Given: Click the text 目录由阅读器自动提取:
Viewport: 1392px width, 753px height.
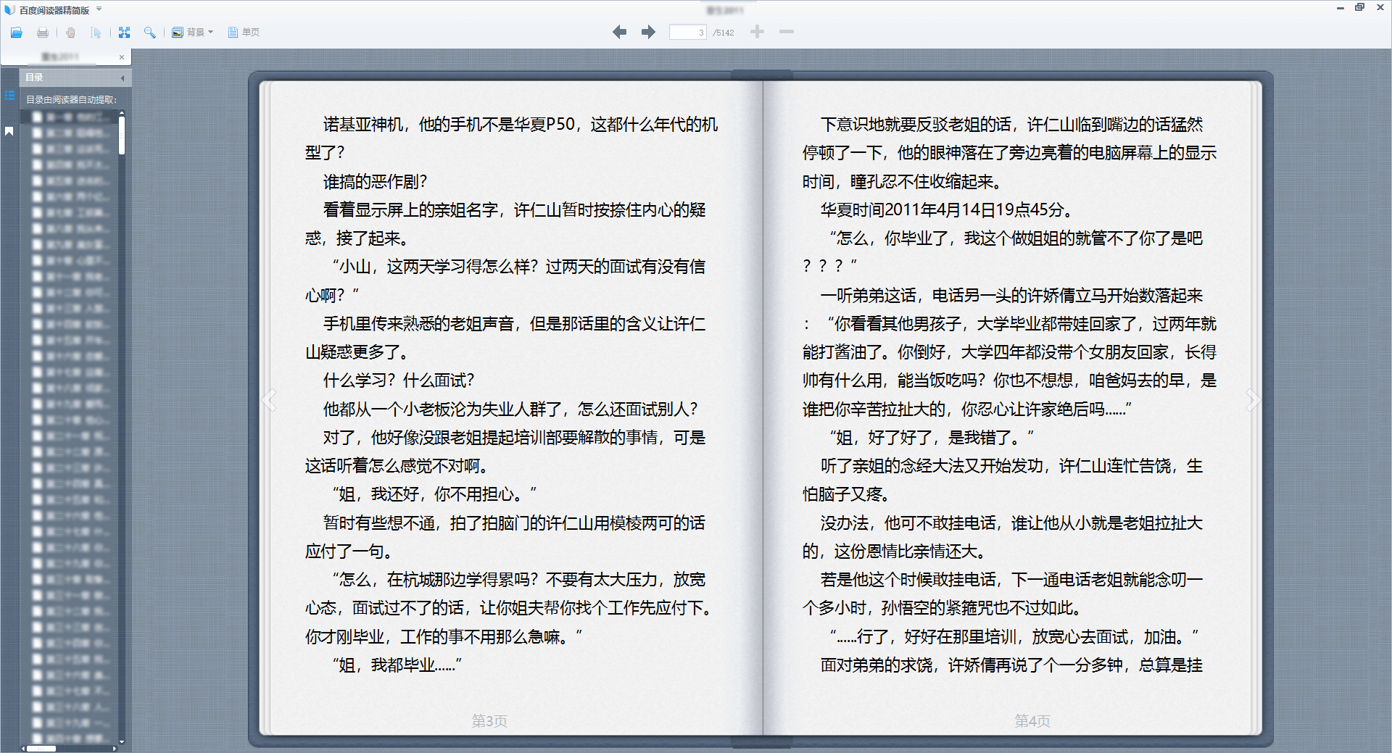Looking at the screenshot, I should click(71, 99).
